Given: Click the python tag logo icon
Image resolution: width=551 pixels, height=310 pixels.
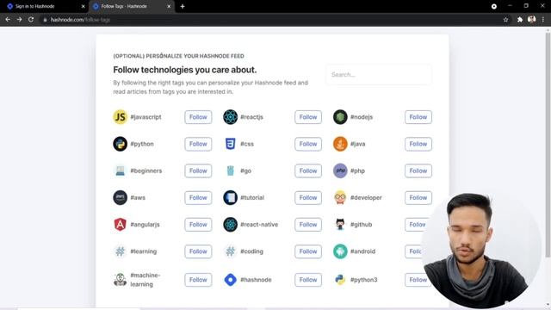Looking at the screenshot, I should (120, 144).
